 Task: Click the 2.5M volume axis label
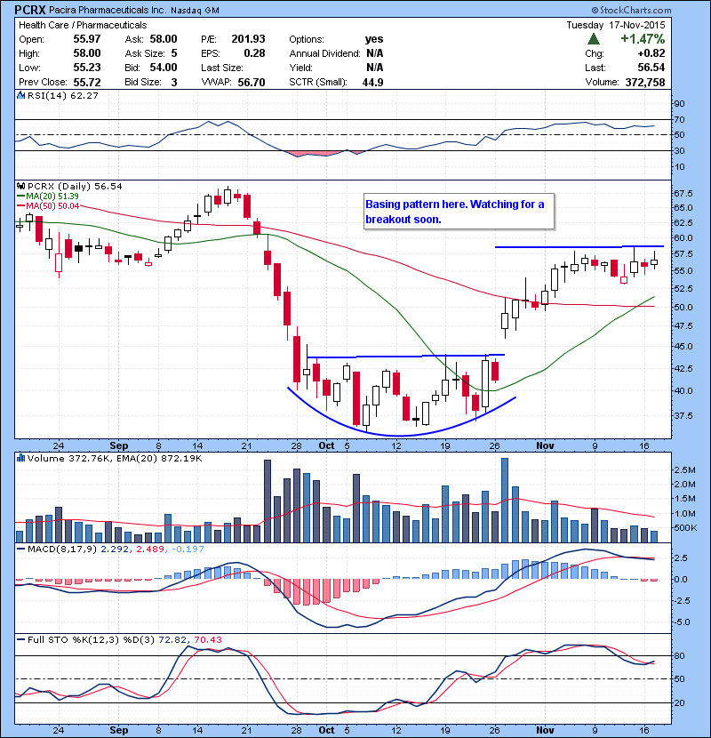pyautogui.click(x=684, y=470)
